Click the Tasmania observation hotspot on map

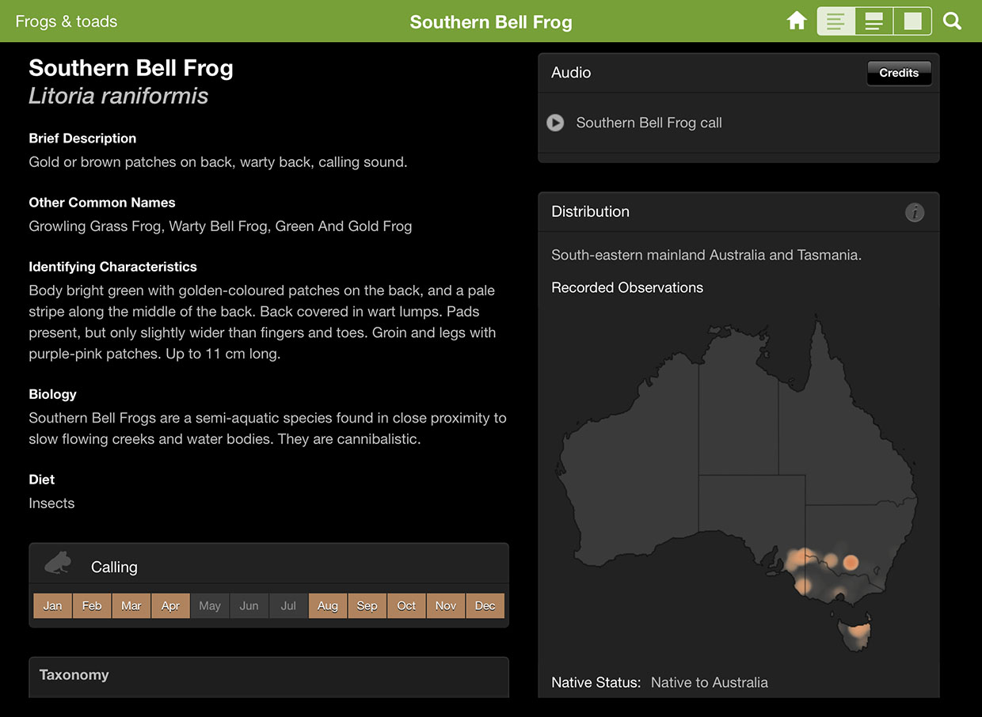(x=858, y=632)
